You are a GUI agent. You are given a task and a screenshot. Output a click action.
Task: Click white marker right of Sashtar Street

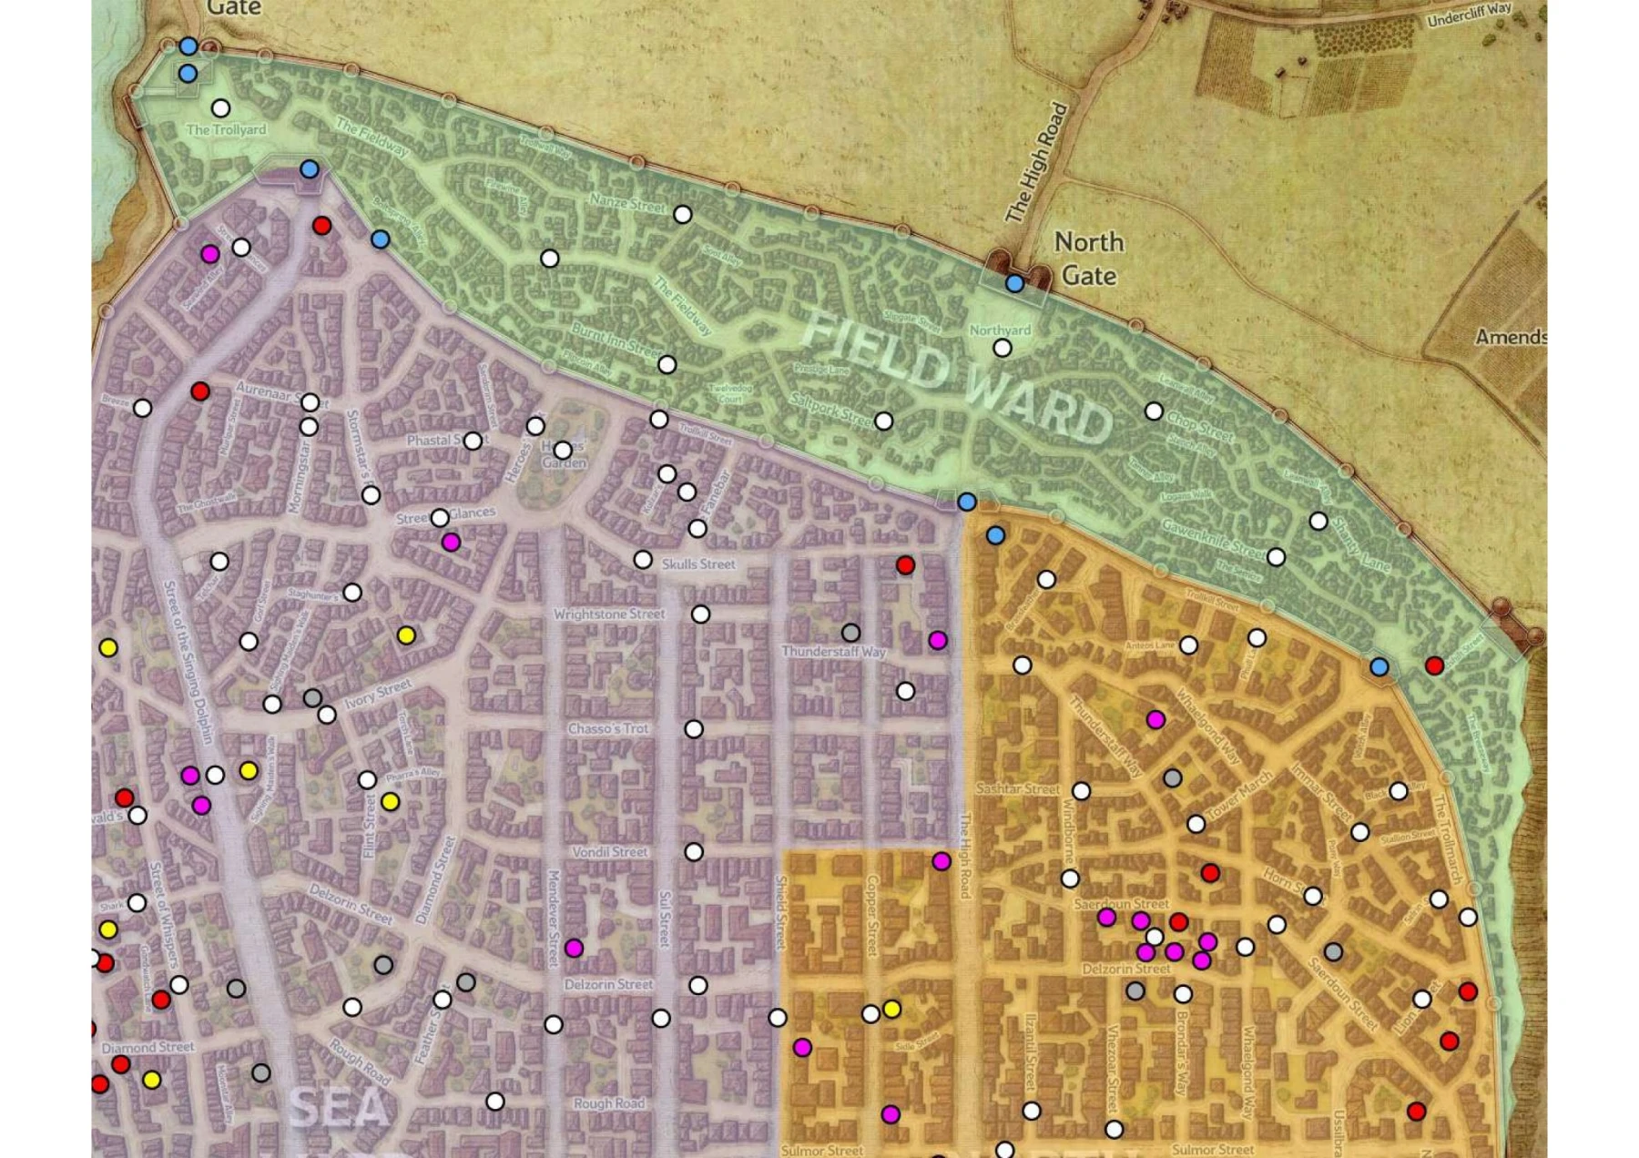[x=1081, y=791]
